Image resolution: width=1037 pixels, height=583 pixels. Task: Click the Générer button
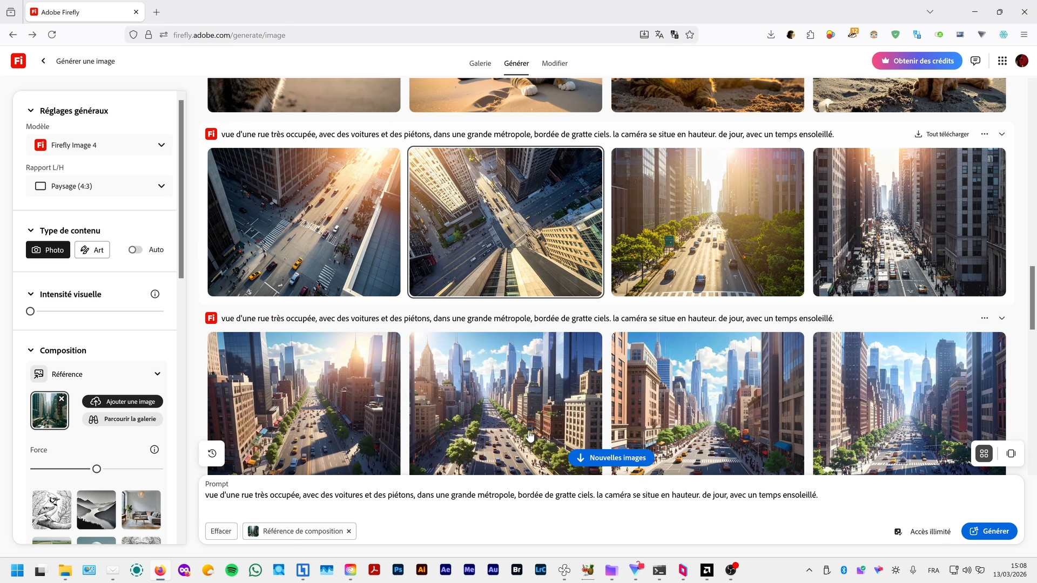[x=989, y=531]
